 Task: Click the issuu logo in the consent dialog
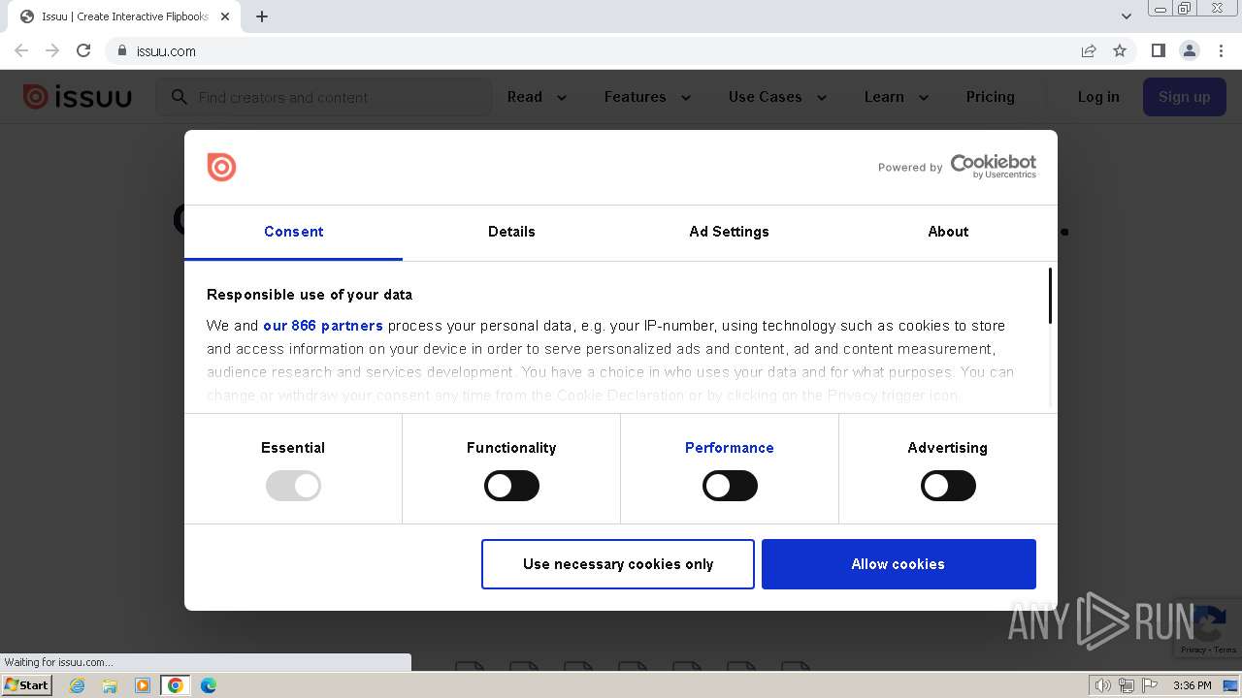click(221, 167)
